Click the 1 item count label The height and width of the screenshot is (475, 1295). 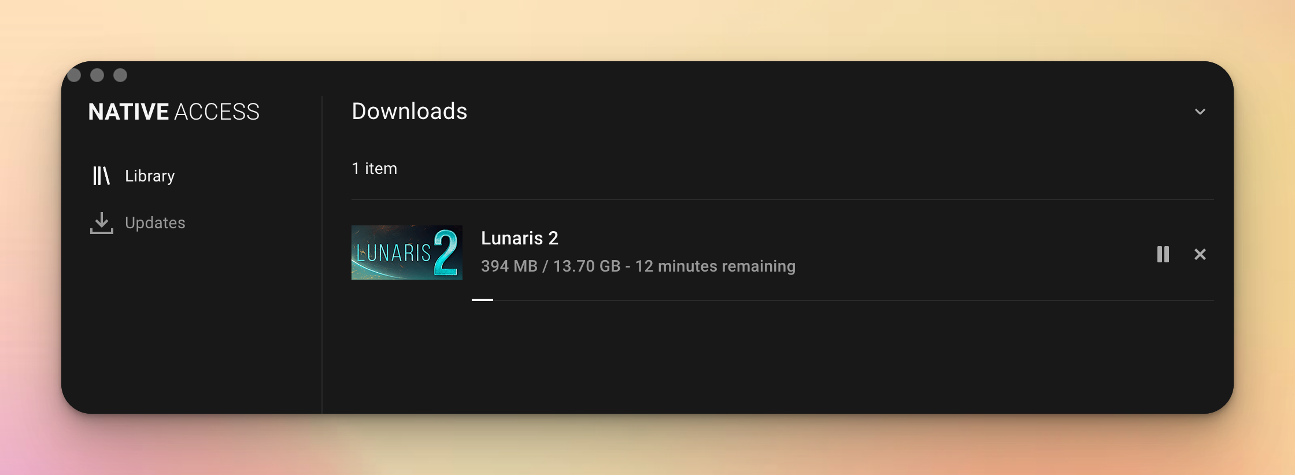click(x=375, y=168)
